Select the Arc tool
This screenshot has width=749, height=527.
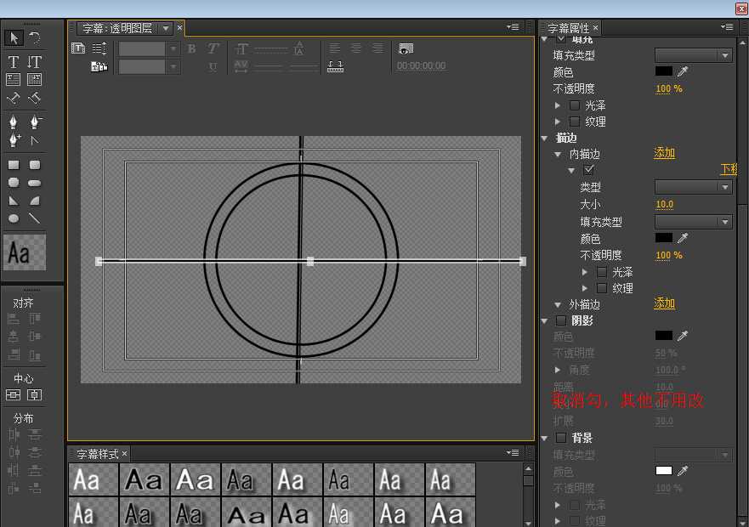34,201
